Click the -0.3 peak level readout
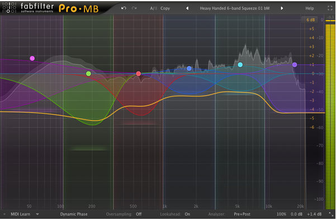This screenshot has width=336, height=220. (x=330, y=17)
